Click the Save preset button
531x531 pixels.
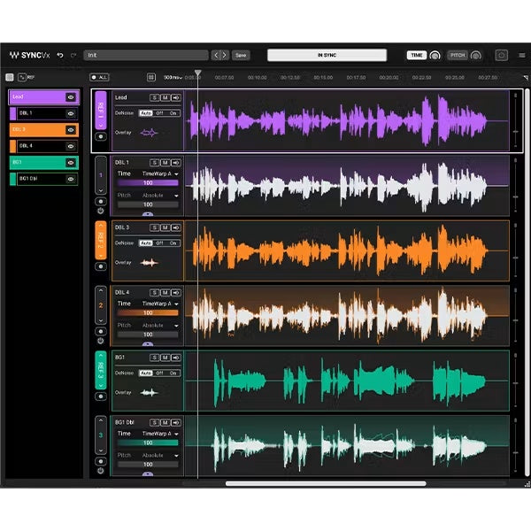[x=241, y=55]
